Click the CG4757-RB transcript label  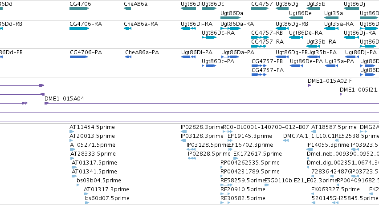pyautogui.click(x=267, y=32)
